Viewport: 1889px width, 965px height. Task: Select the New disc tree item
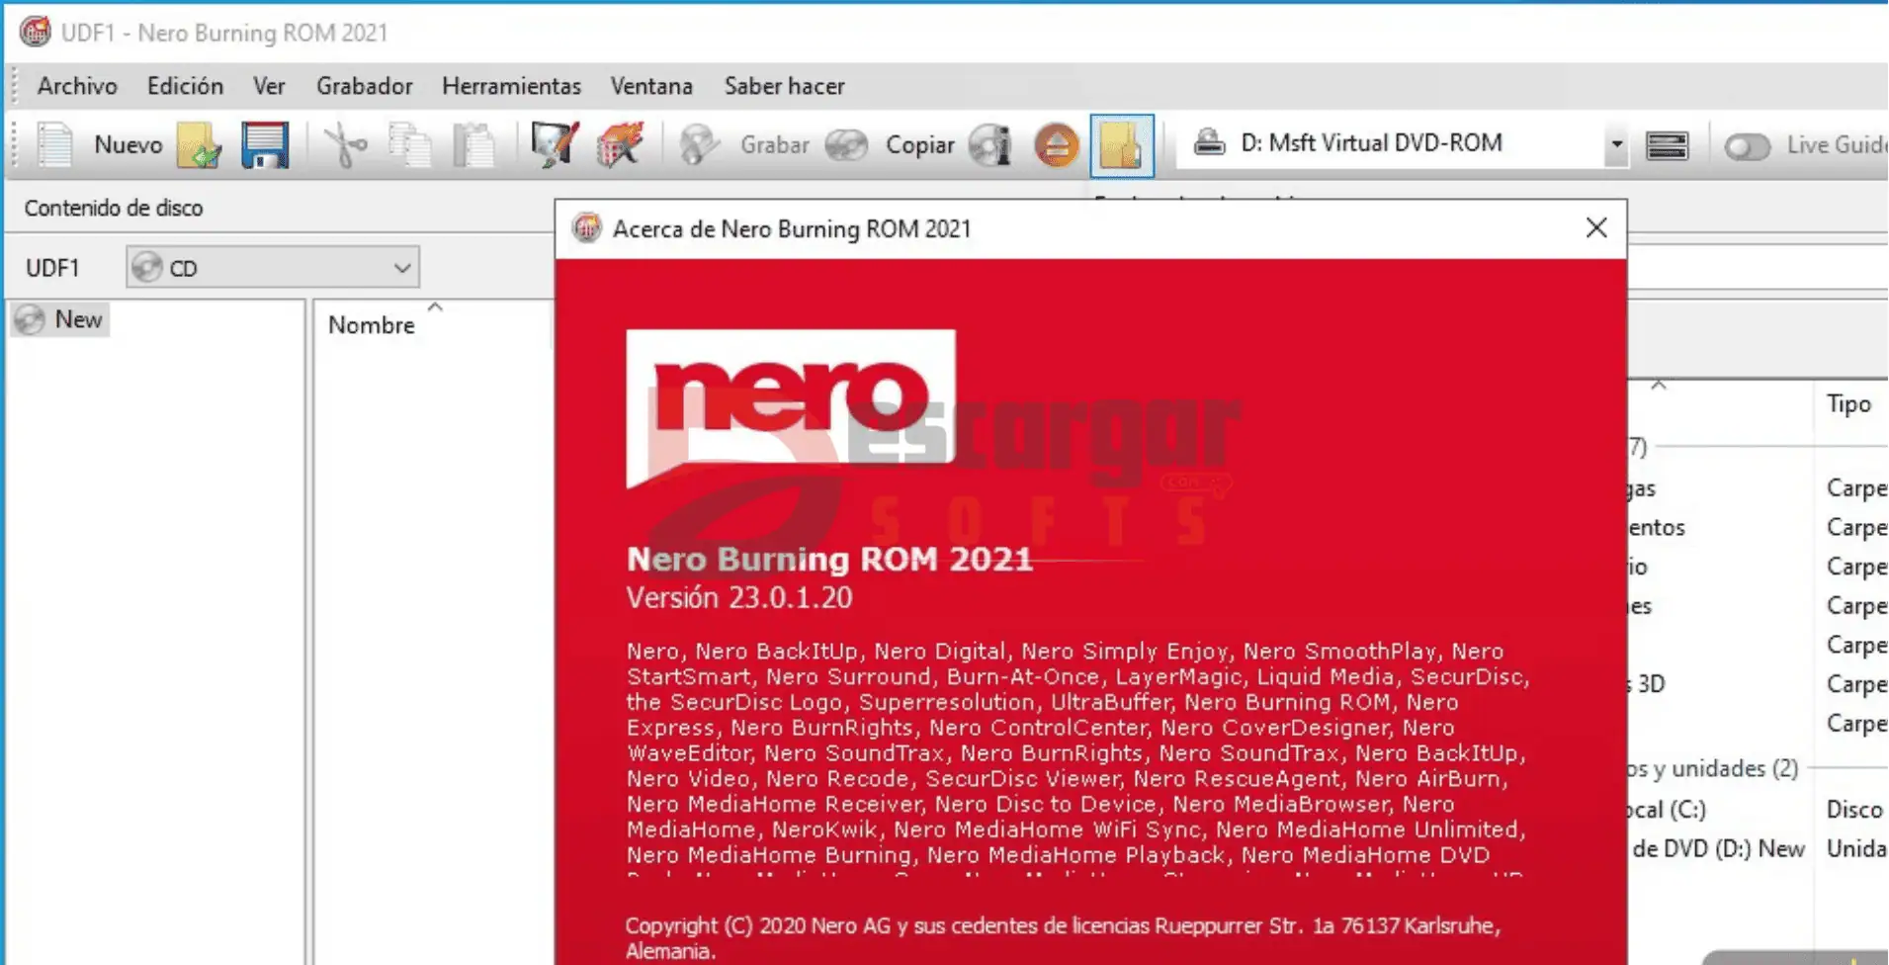point(77,319)
